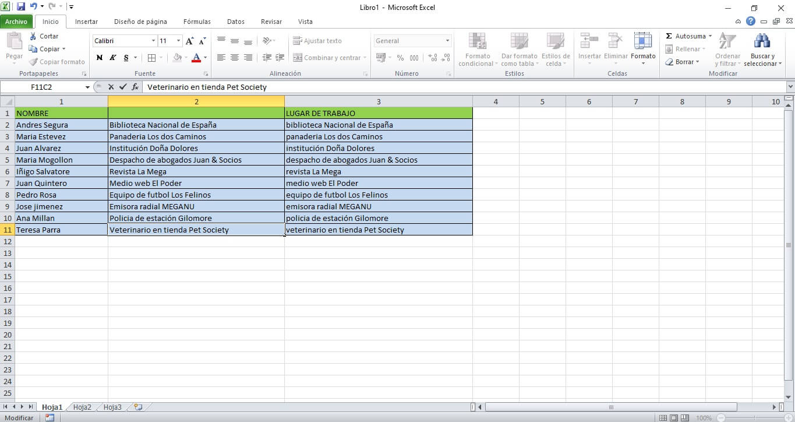Viewport: 795px width, 422px height.
Task: Toggle bold (N) formatting
Action: 100,58
